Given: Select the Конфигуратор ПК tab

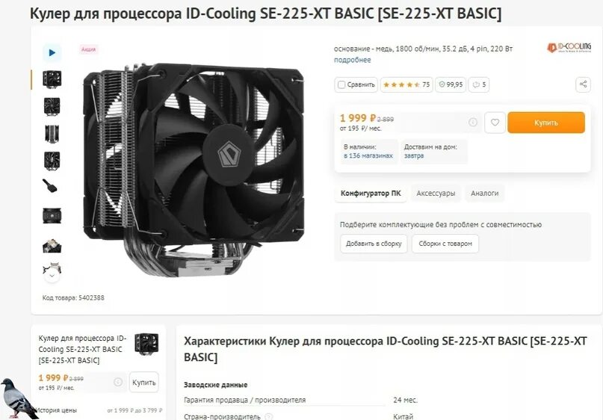Looking at the screenshot, I should click(371, 193).
